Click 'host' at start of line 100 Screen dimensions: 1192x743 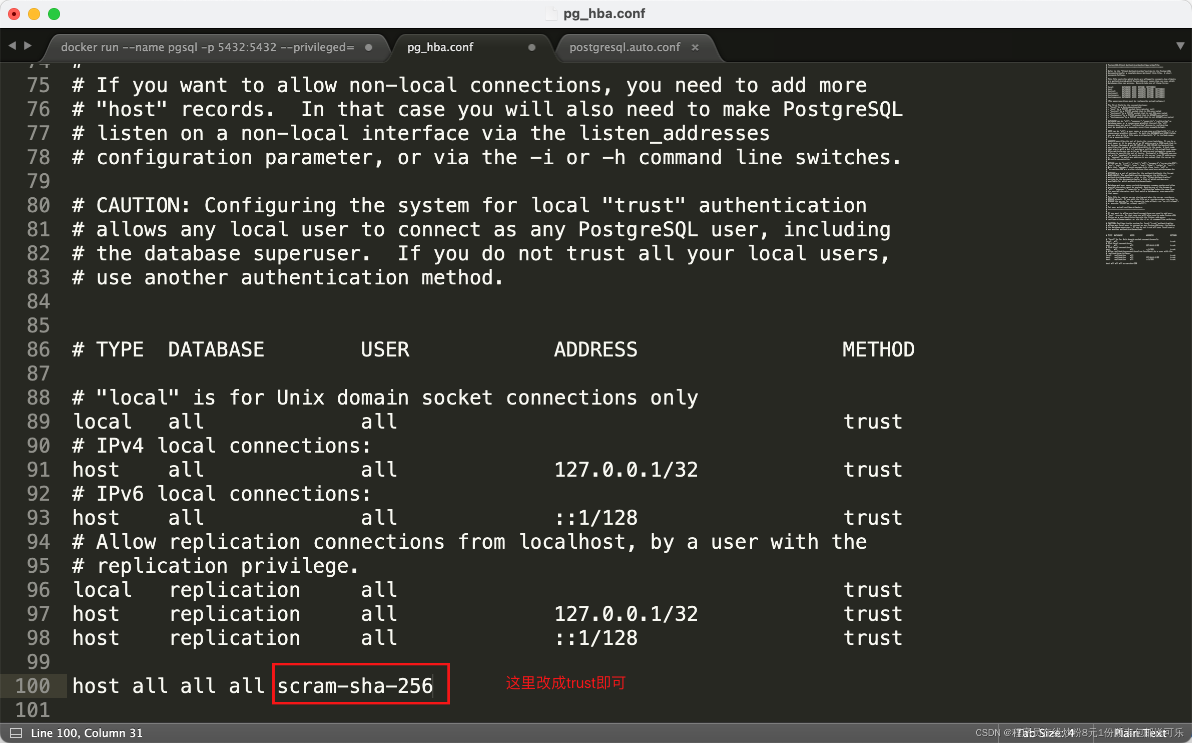tap(96, 686)
